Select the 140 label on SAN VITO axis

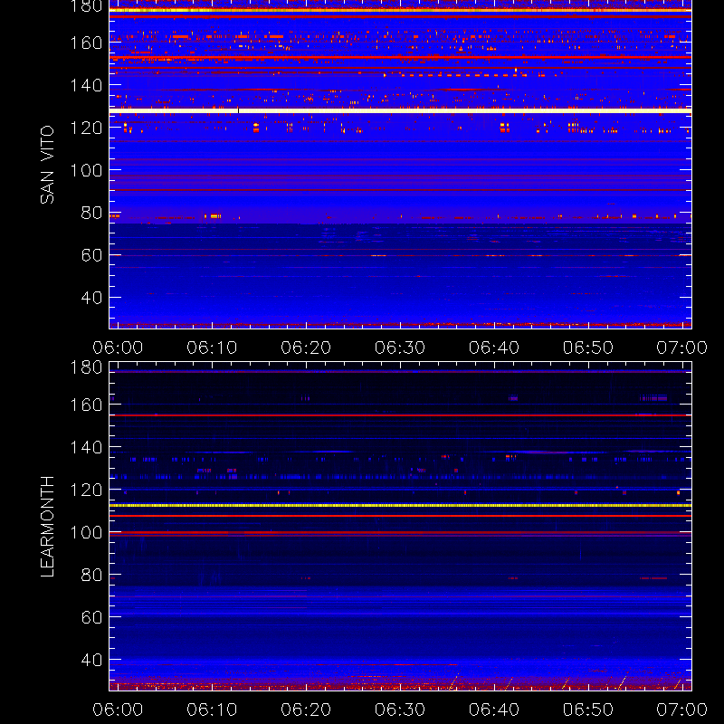pos(86,85)
